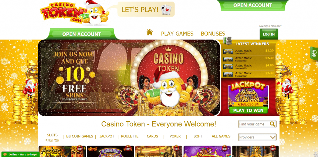The image size is (318, 157).
Task: Switch to the Roulette games tab
Action: pyautogui.click(x=129, y=136)
